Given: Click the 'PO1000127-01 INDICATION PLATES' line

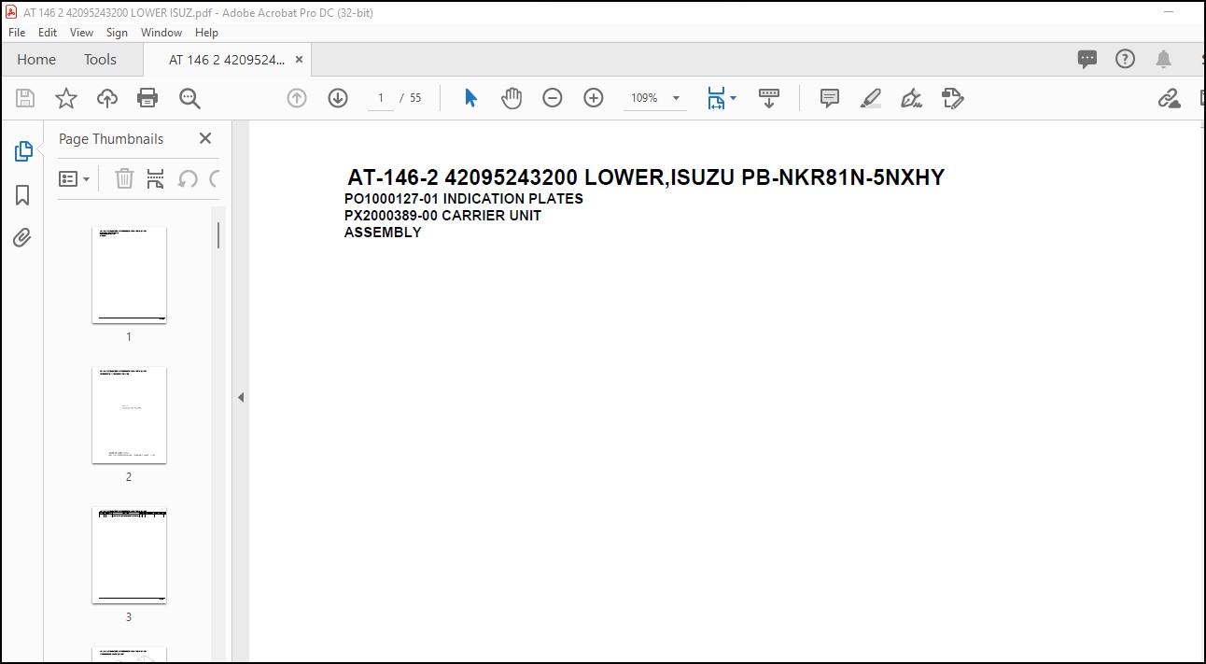Looking at the screenshot, I should tap(464, 199).
